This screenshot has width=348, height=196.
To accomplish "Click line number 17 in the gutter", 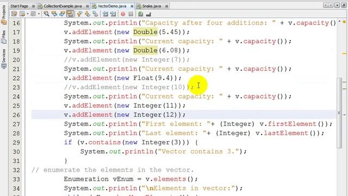I will click(16, 32).
